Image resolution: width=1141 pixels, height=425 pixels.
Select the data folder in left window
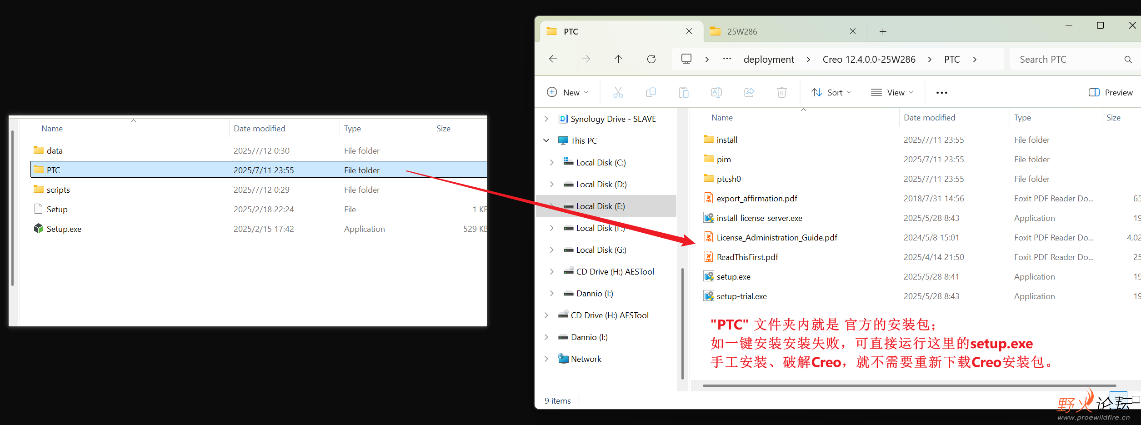click(x=54, y=150)
